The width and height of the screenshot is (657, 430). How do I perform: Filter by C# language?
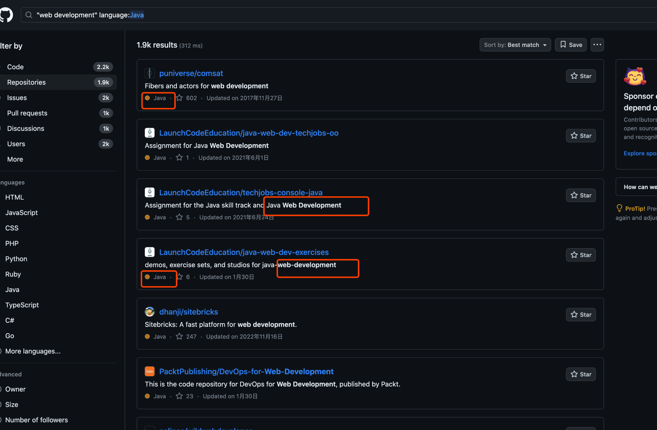coord(10,321)
